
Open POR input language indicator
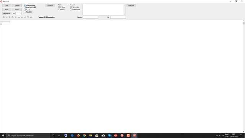(x=227, y=135)
